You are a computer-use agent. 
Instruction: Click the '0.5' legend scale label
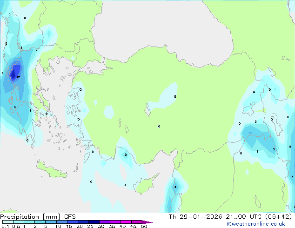[x=16, y=226]
